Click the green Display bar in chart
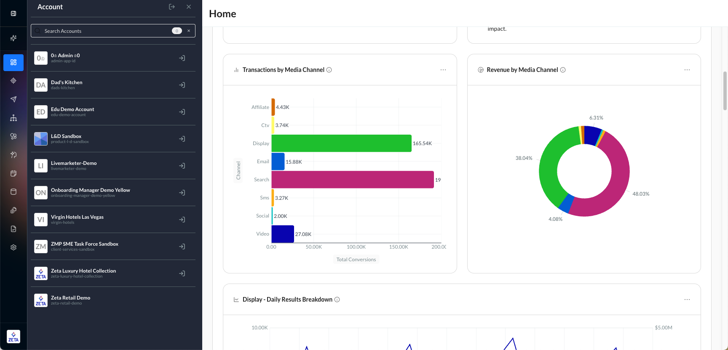Image resolution: width=728 pixels, height=350 pixels. (x=341, y=143)
